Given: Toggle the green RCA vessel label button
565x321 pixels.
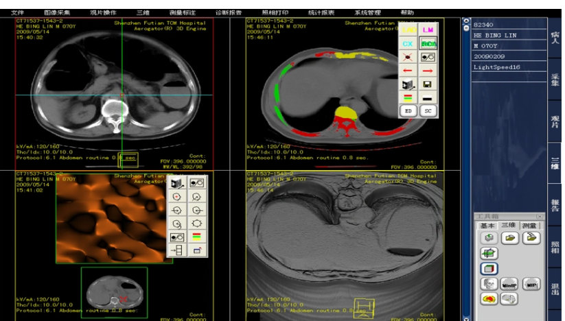Looking at the screenshot, I should coord(428,43).
